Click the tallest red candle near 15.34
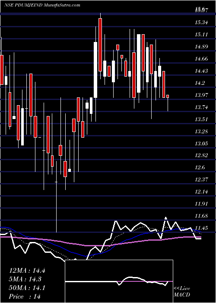The width and height of the screenshot is (216, 303). tap(100, 45)
